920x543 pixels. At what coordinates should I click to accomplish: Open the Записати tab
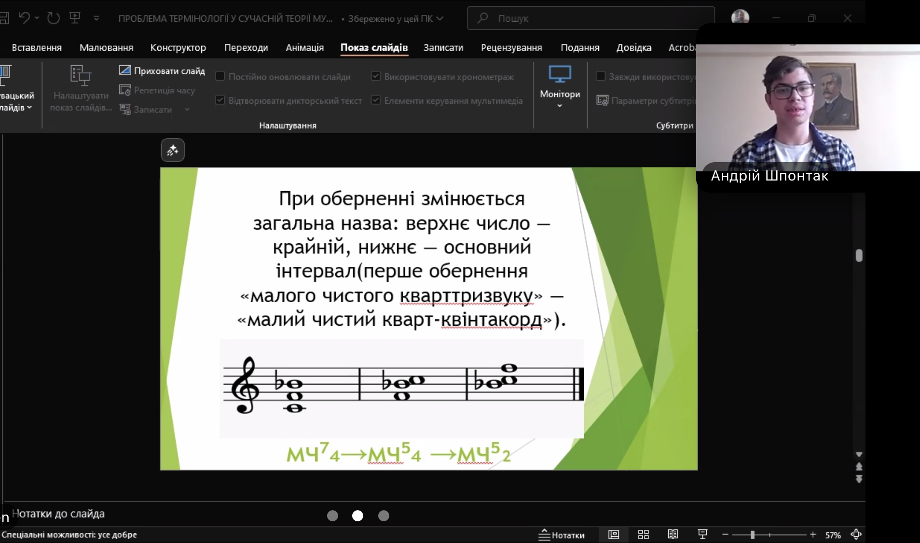click(x=443, y=47)
